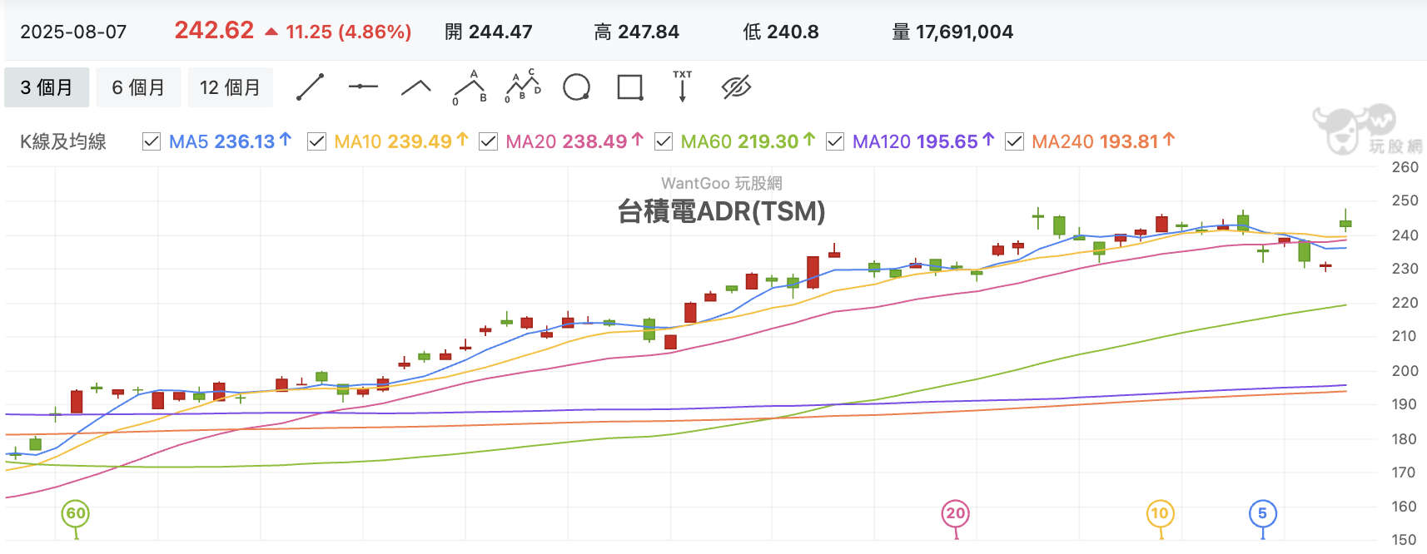The height and width of the screenshot is (554, 1427).
Task: Switch chart range to 6 個月
Action: [x=138, y=87]
